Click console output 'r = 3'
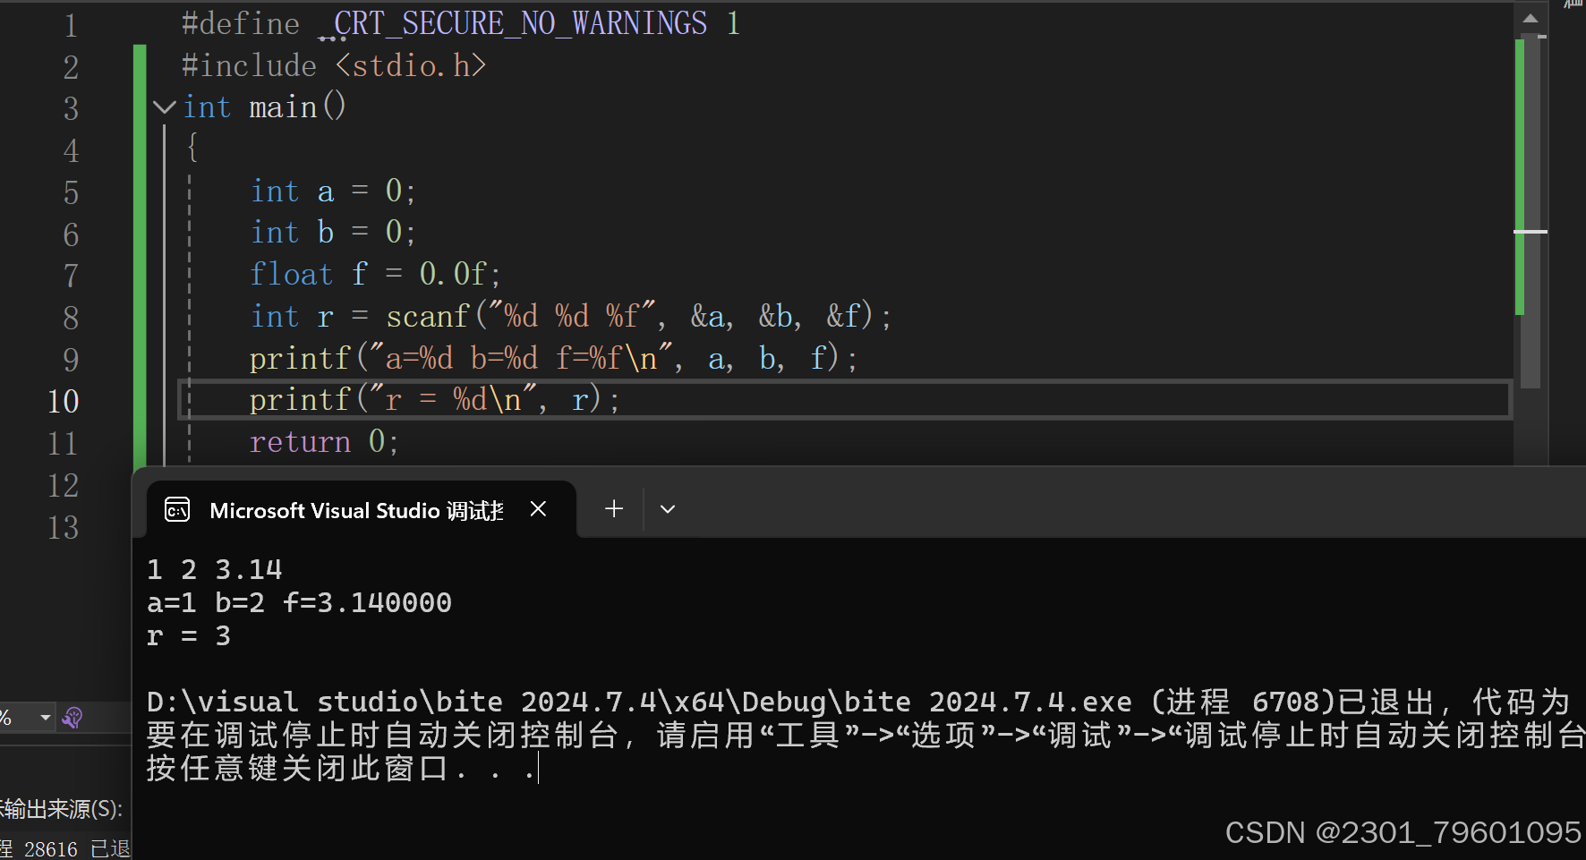Viewport: 1586px width, 860px height. 189,635
